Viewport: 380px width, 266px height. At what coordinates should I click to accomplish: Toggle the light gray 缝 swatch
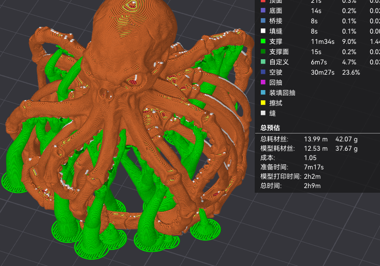click(x=263, y=113)
